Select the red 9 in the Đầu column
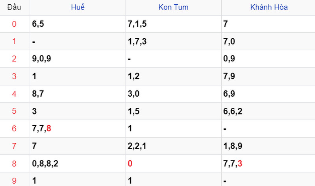 [14, 181]
